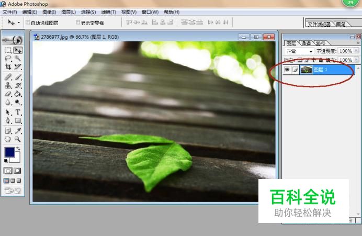Hide 图层 1 using eye icon
This screenshot has width=362, height=236.
pos(287,70)
